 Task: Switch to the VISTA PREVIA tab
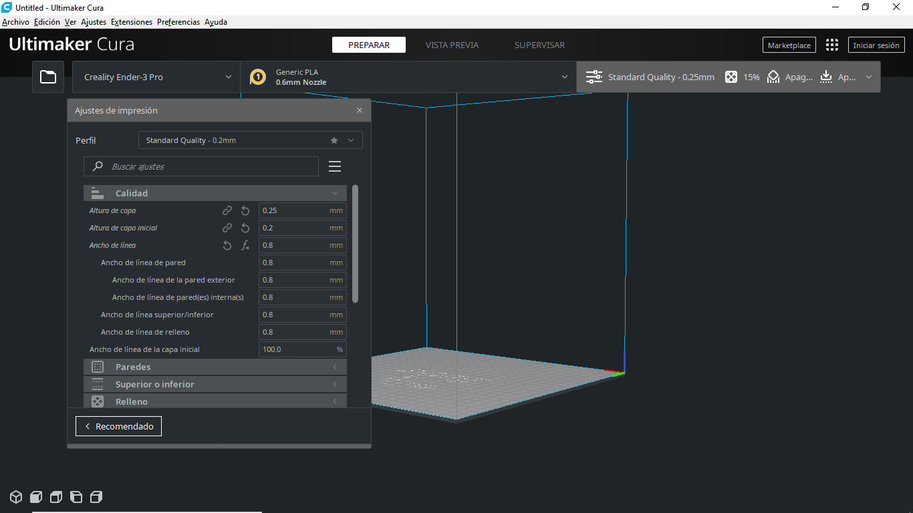point(452,45)
